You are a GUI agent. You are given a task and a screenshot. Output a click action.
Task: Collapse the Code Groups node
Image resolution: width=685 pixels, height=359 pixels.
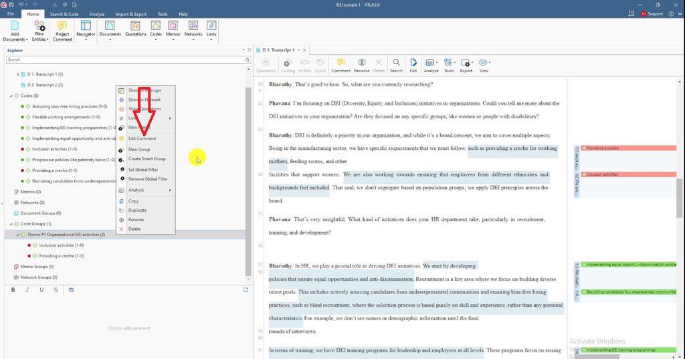(11, 223)
